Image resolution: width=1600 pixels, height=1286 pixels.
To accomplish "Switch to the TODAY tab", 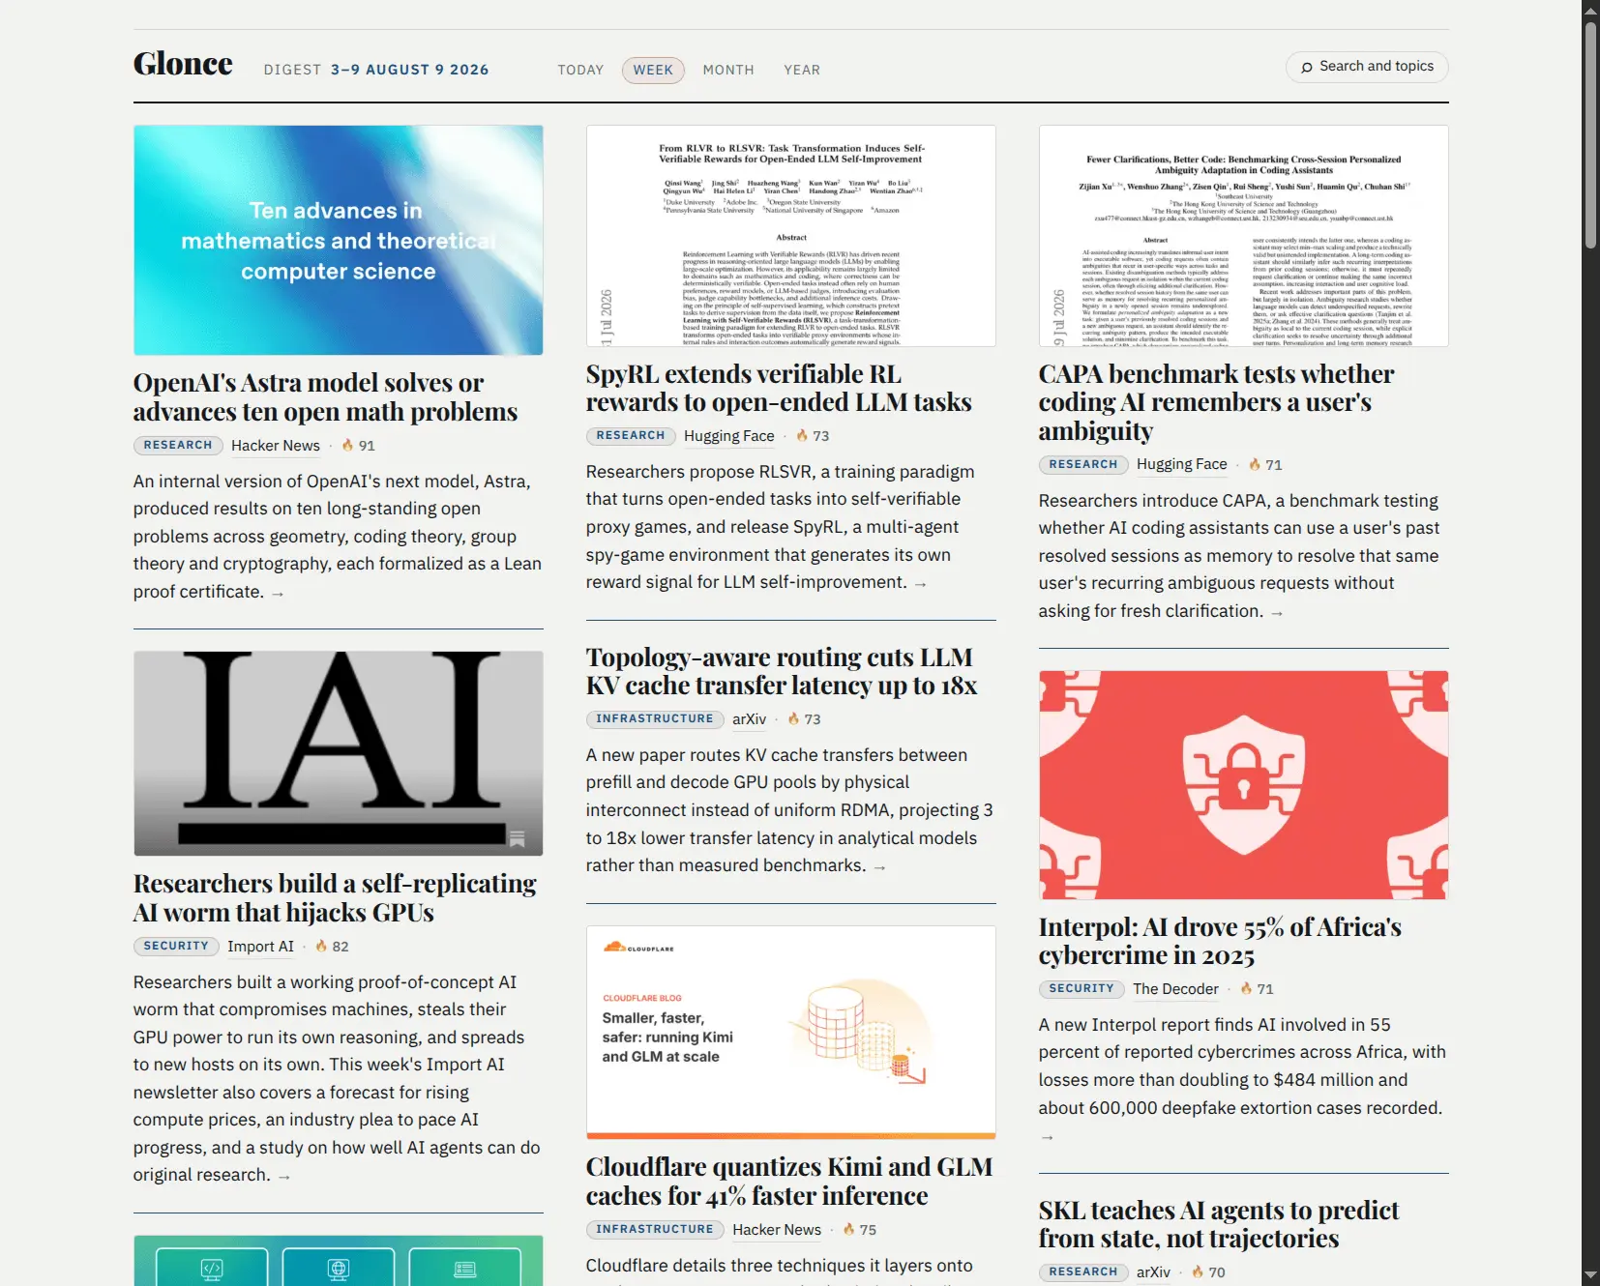I will pyautogui.click(x=580, y=70).
